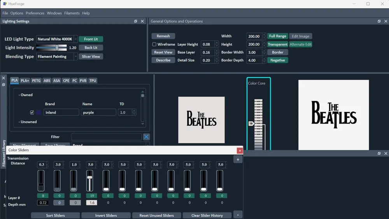The image size is (389, 219).
Task: Click the filament list scrollbar
Action: (x=142, y=108)
